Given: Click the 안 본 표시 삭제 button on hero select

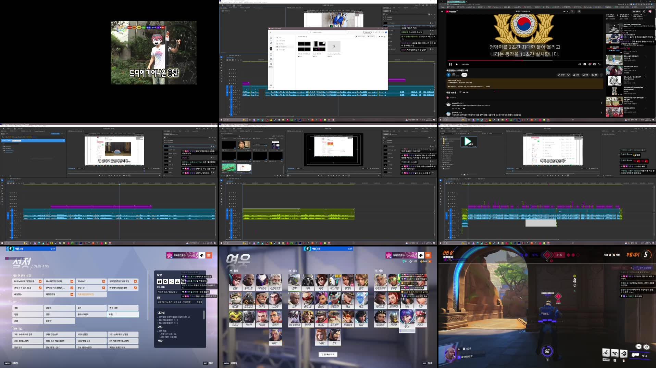Looking at the screenshot, I should [328, 354].
